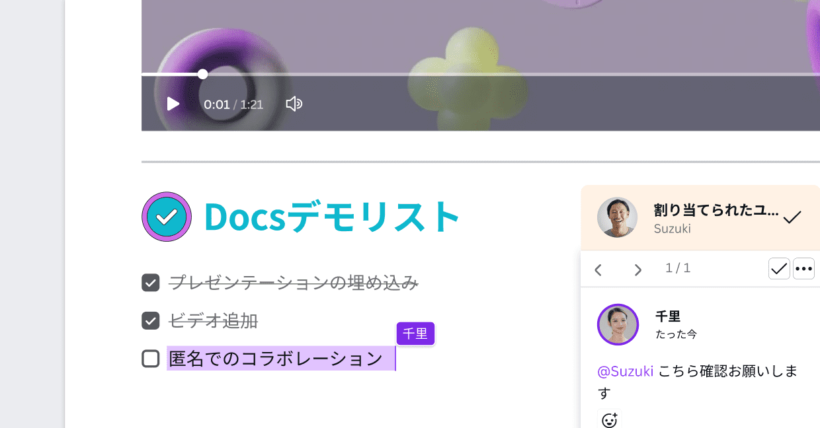Viewport: 820px width, 428px height.
Task: Click the highlighted 匿名でのコラボレーション text
Action: (x=276, y=359)
